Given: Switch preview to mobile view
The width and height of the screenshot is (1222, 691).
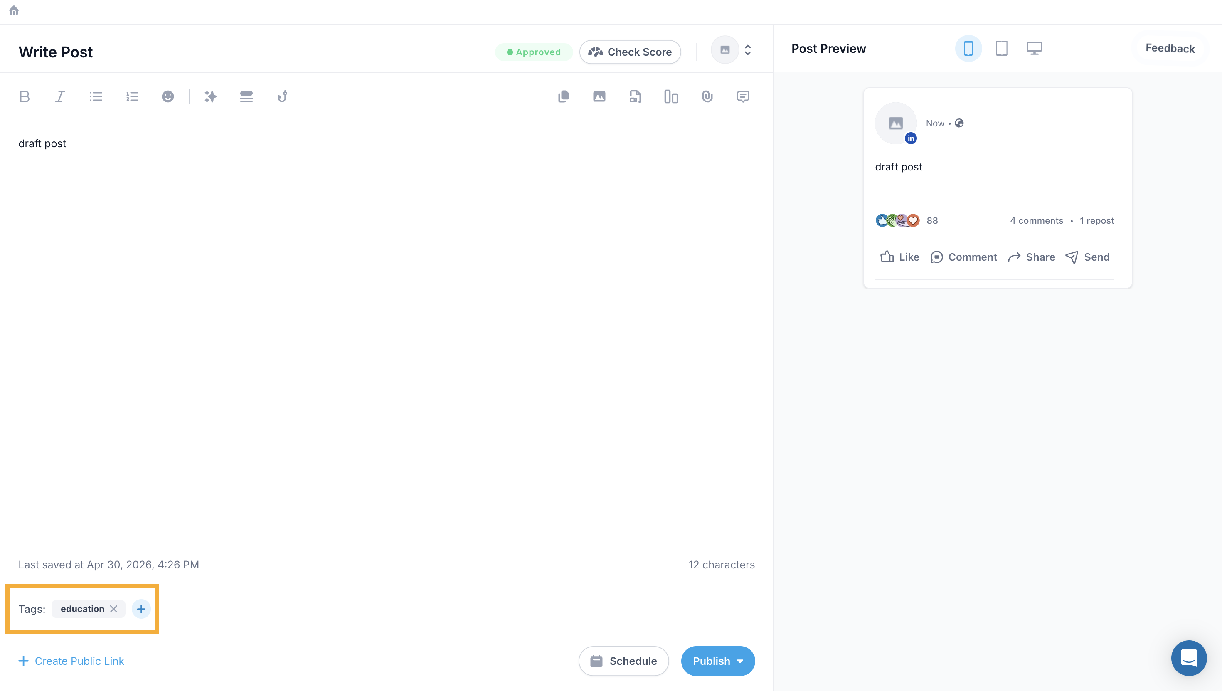Looking at the screenshot, I should coord(968,48).
